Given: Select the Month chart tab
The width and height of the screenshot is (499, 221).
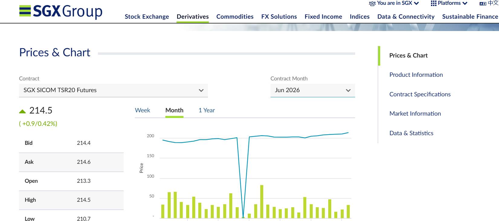Looking at the screenshot, I should point(174,110).
